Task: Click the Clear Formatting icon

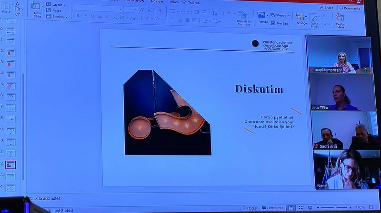Action: point(160,10)
